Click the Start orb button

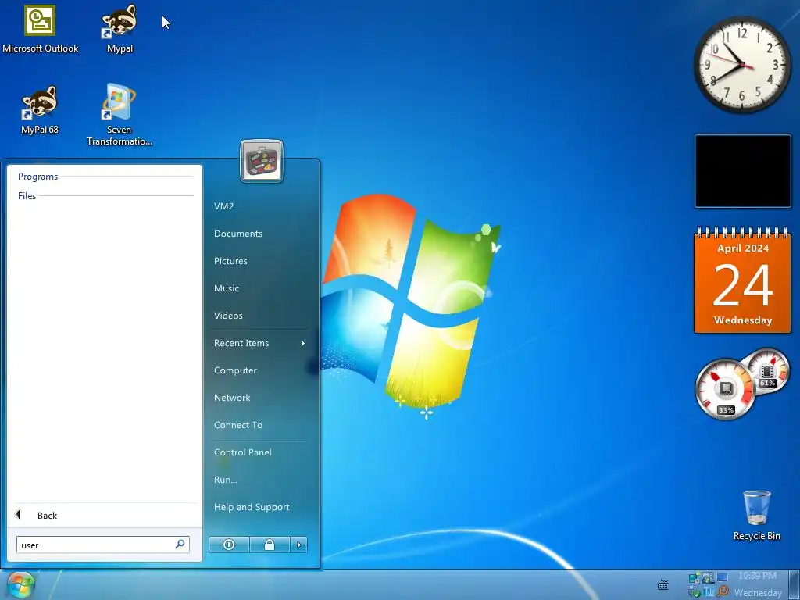(x=20, y=584)
